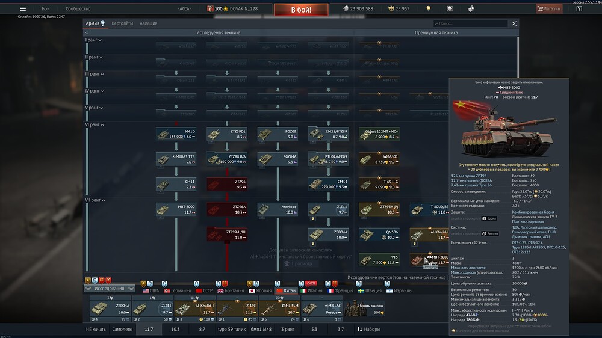602x338 pixels.
Task: Choose the Швеция nation tab
Action: 370,290
